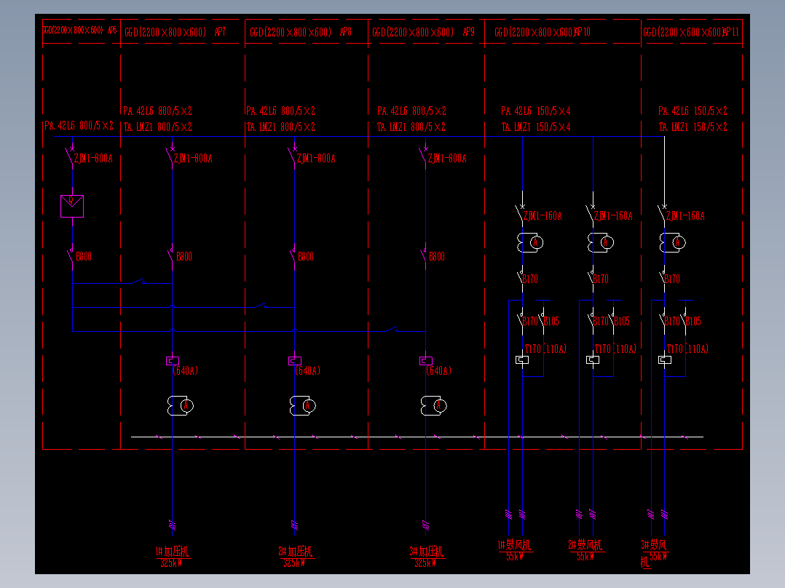Select the TA. LMZ1 800/5×2 label in AP9
Screen dimensions: 785x588
pyautogui.click(x=411, y=127)
